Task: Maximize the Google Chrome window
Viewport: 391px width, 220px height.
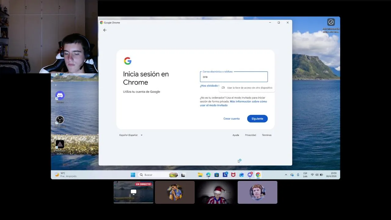Action: [x=279, y=23]
